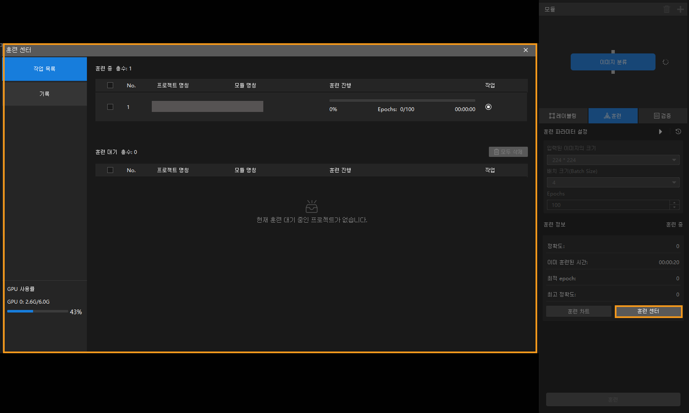Tick the header checkbox in the 훈련 대기 table

(110, 170)
